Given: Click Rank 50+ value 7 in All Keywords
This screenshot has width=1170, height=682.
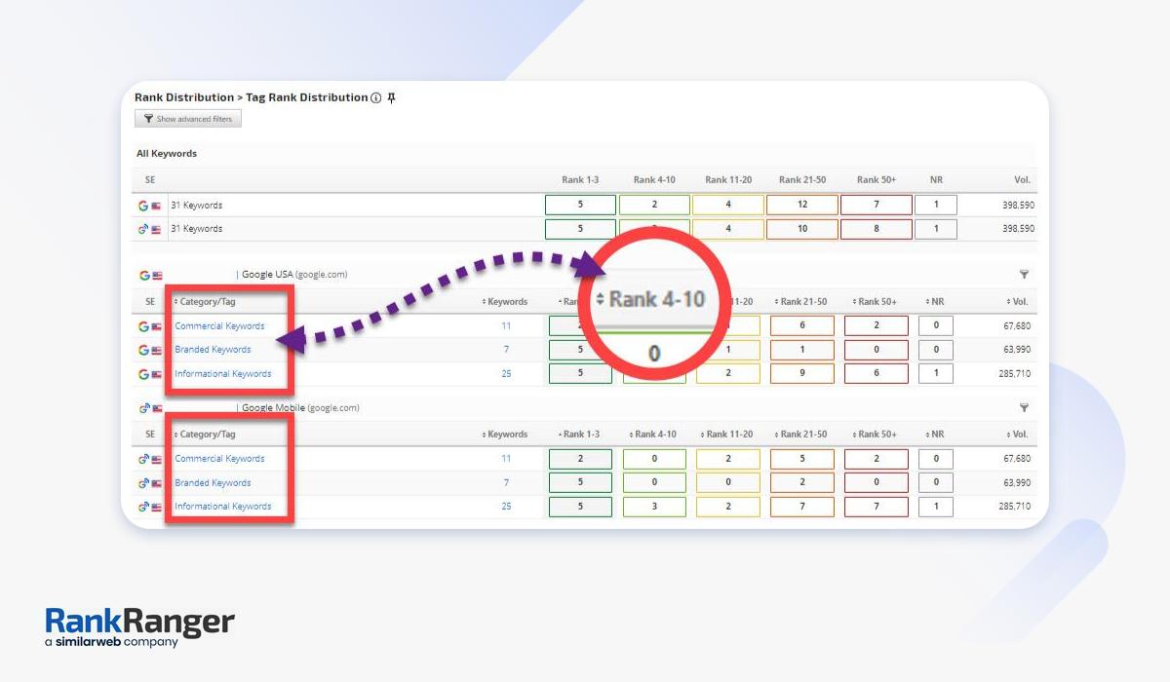Looking at the screenshot, I should coord(877,206).
